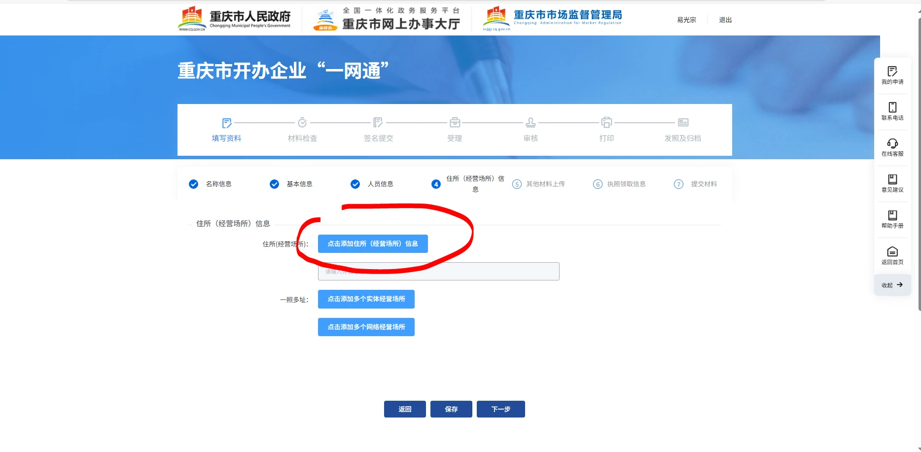
Task: Open the 帮助手册 help manual icon
Action: click(892, 215)
